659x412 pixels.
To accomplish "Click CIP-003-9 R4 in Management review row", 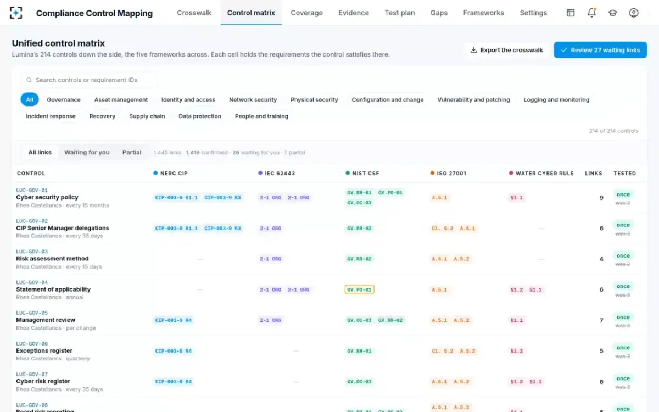I will point(174,320).
